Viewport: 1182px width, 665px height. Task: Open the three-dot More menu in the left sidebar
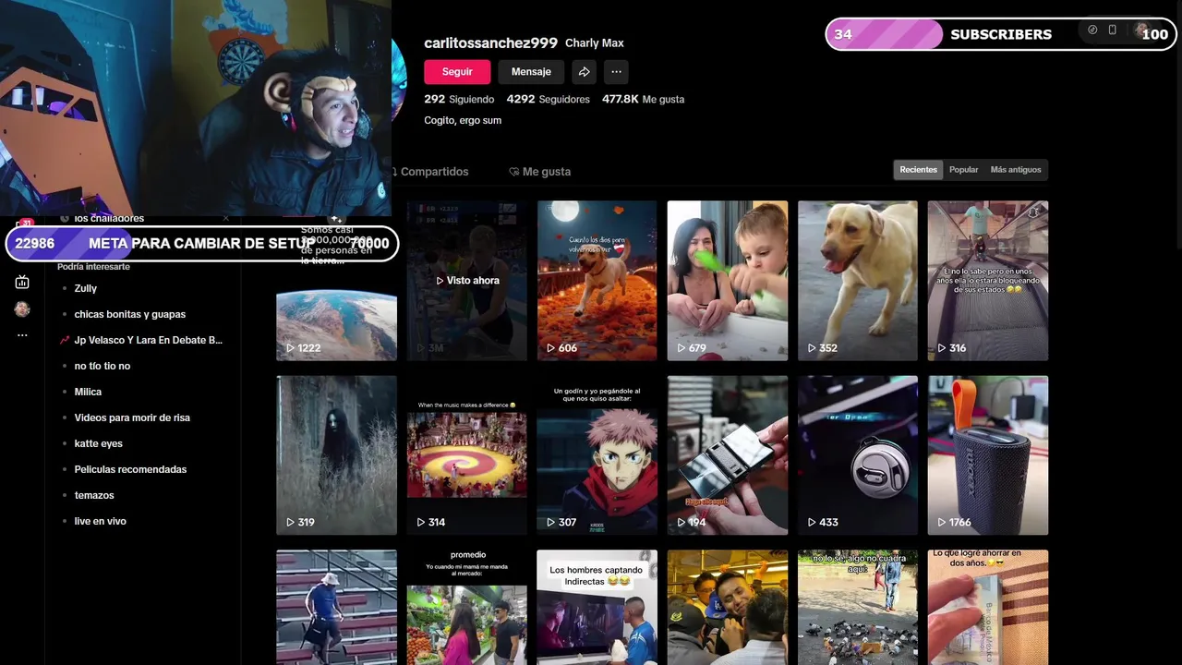[22, 335]
